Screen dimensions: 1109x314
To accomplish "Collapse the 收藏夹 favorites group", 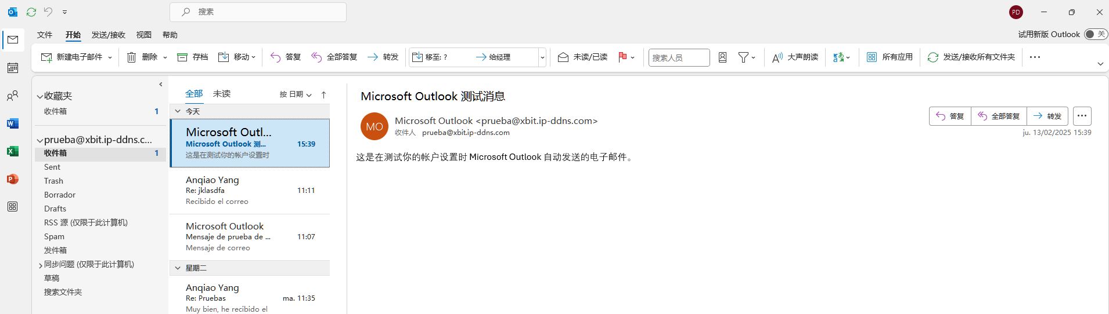I will pyautogui.click(x=40, y=97).
